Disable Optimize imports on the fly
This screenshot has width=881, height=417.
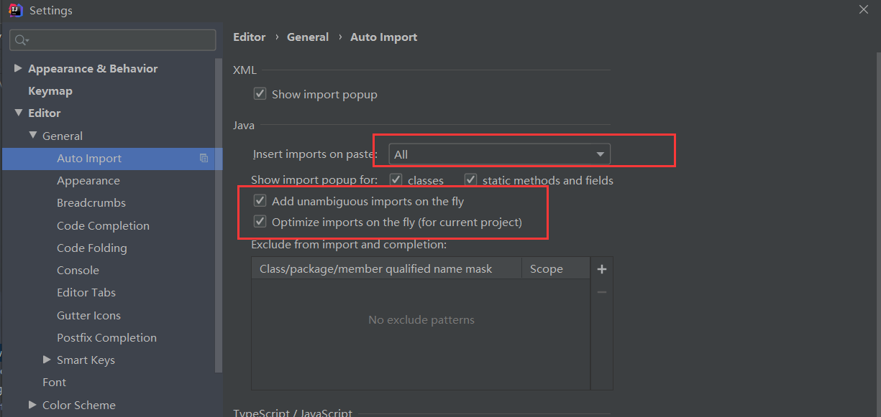click(x=260, y=222)
